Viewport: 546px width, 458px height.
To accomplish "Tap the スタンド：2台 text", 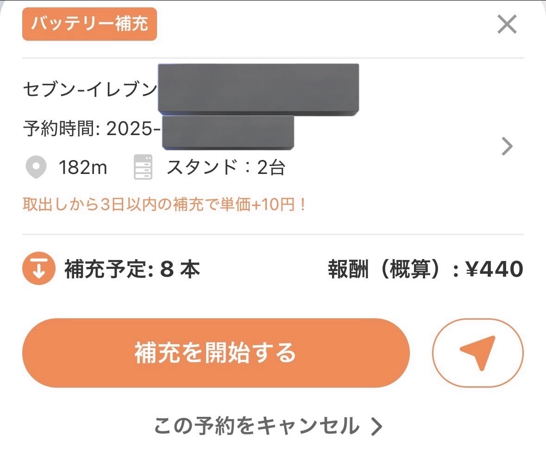I will click(226, 167).
